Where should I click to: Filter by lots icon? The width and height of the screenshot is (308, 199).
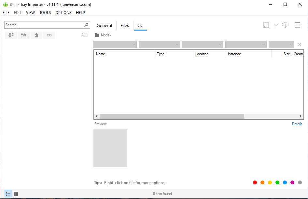click(24, 35)
